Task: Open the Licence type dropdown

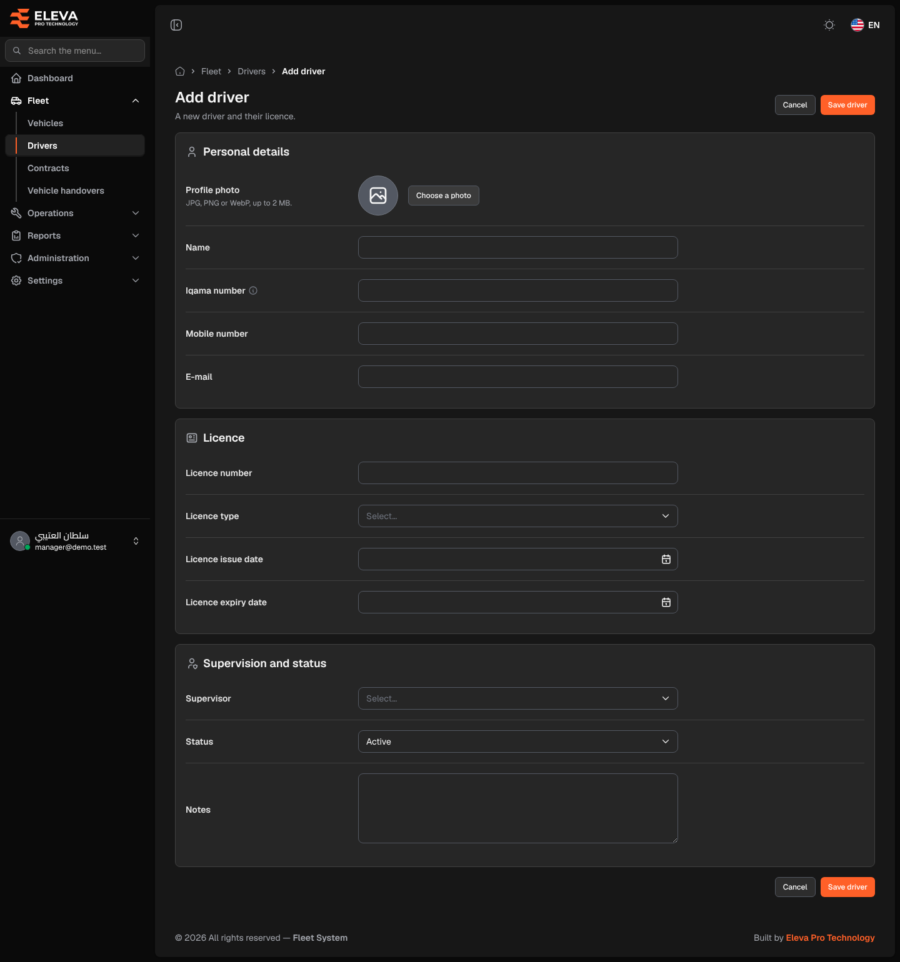Action: [518, 516]
